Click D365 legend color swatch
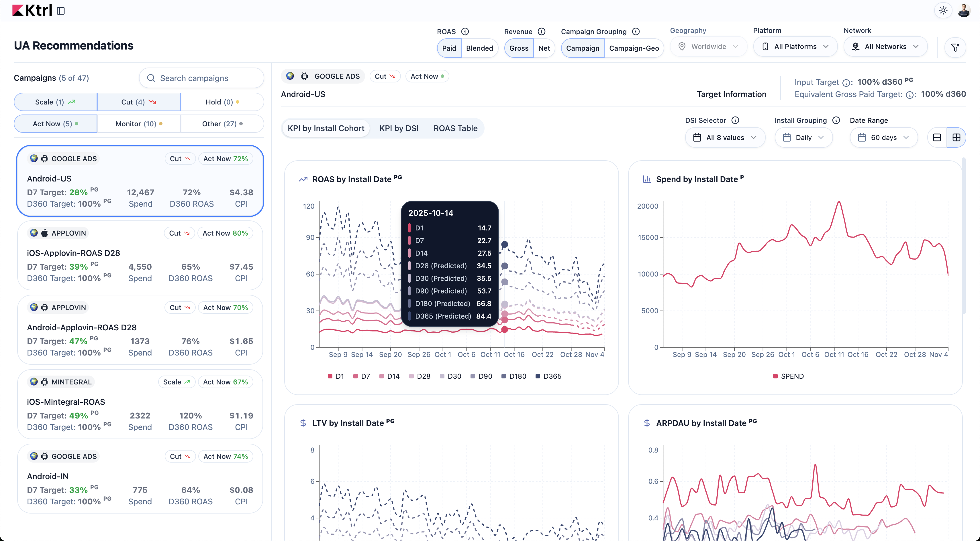Viewport: 980px width, 541px height. (538, 376)
